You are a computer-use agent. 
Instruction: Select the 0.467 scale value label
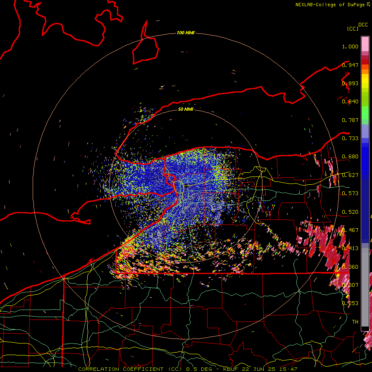[350, 230]
